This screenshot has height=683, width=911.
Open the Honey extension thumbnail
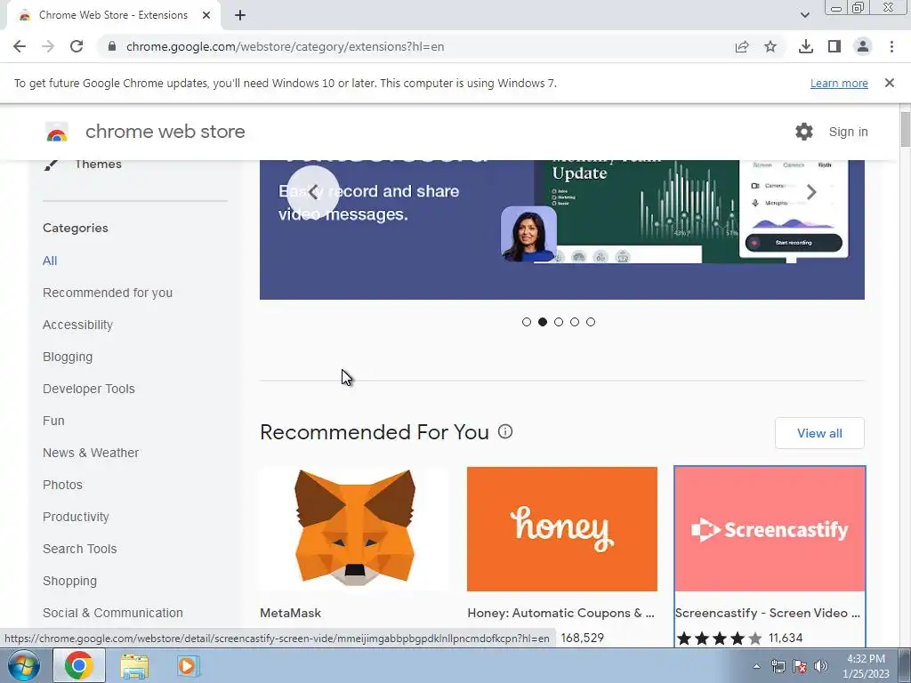(x=562, y=529)
